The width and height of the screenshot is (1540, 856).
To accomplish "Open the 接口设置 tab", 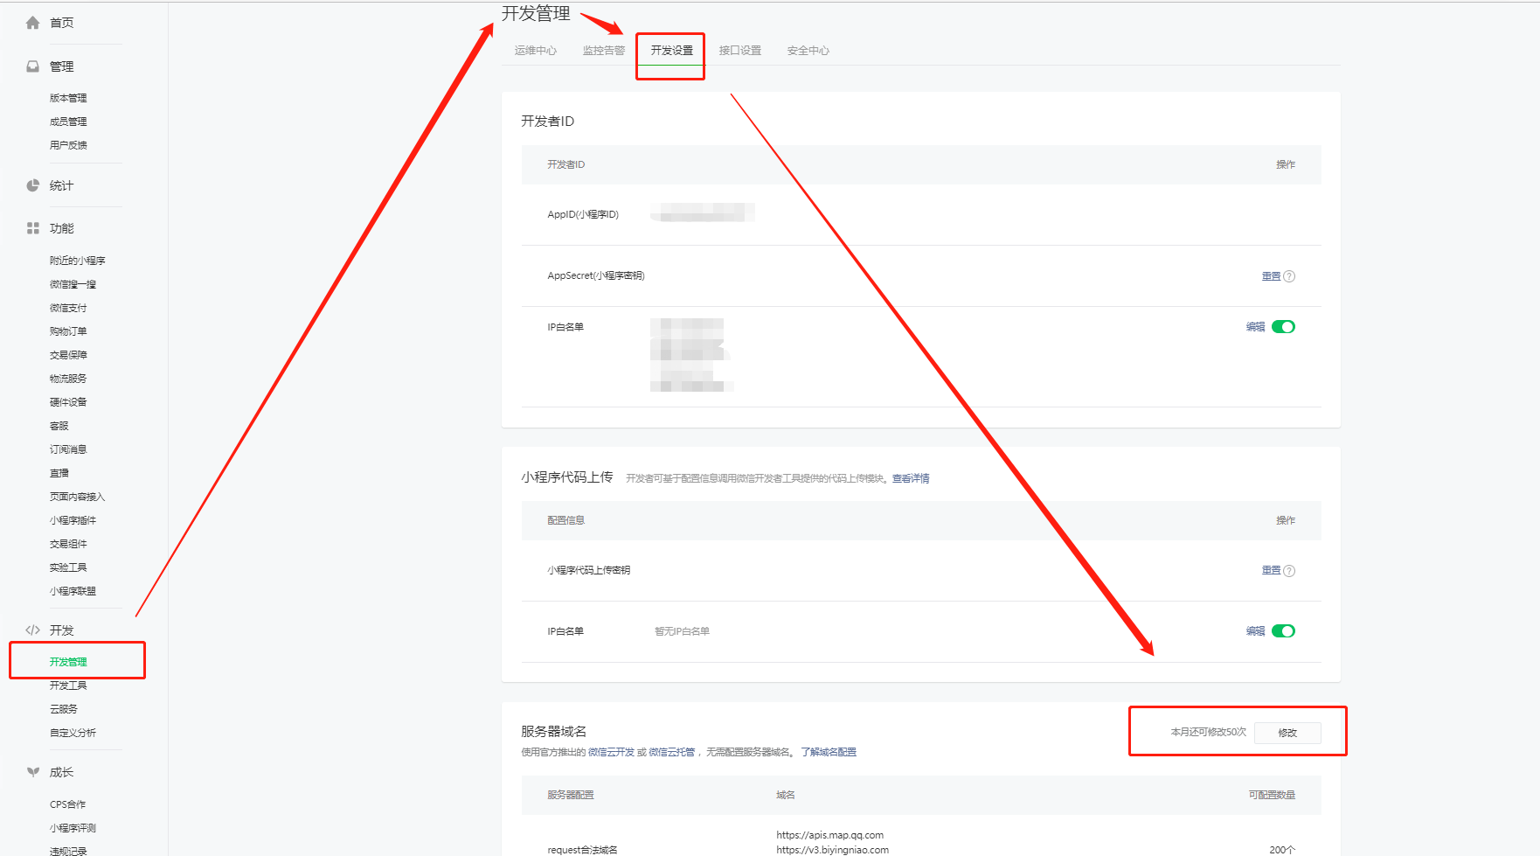I will [739, 51].
